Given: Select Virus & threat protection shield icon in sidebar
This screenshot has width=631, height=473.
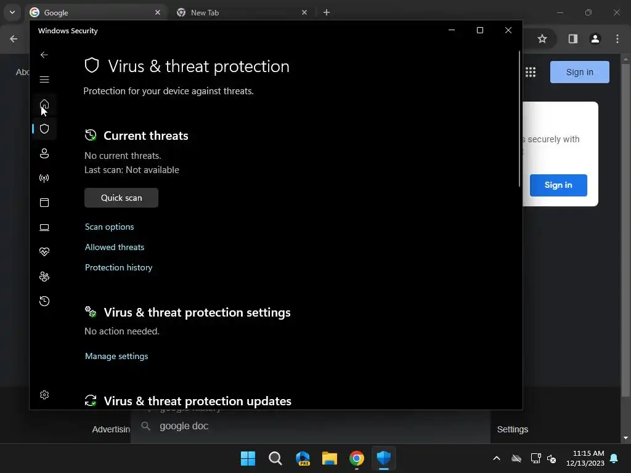Looking at the screenshot, I should 44,129.
